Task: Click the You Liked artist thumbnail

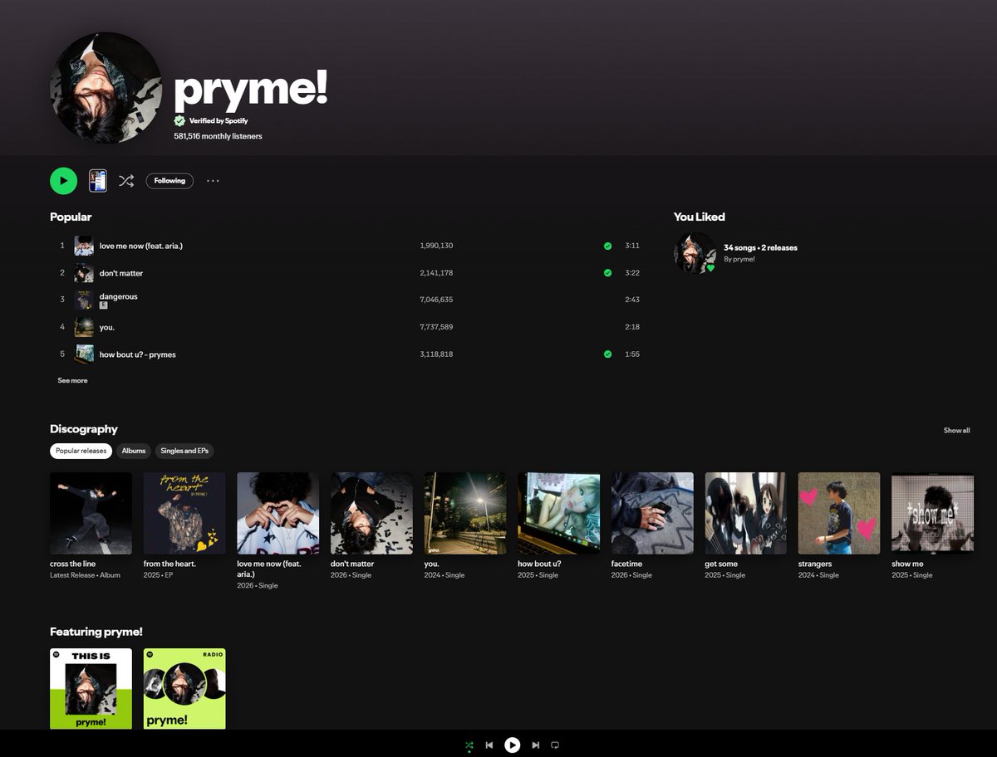Action: pyautogui.click(x=695, y=252)
